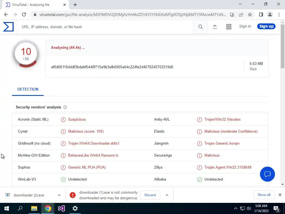Click the BehavesLike.Win64.Ransom.tc detection
Image resolution: width=285 pixels, height=214 pixels.
pyautogui.click(x=93, y=155)
